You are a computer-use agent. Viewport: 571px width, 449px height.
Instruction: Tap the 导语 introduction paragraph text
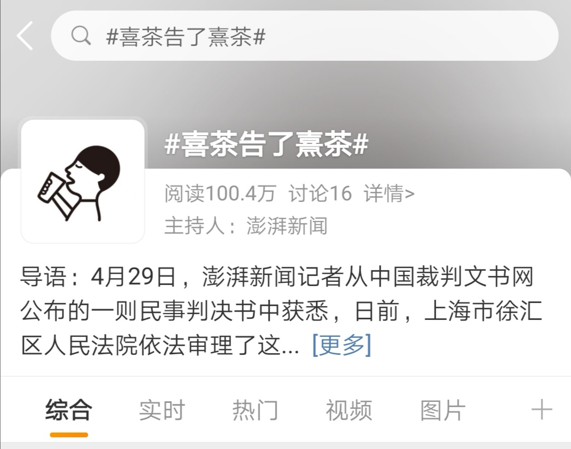(x=281, y=310)
